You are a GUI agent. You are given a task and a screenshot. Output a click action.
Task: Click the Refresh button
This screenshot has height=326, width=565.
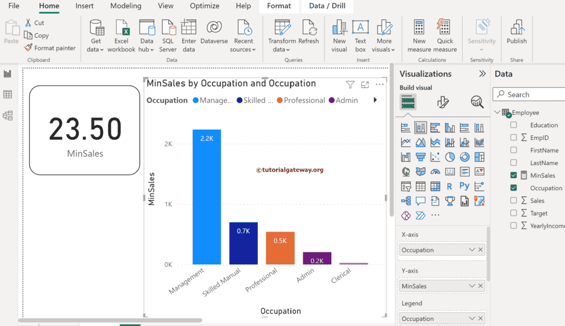tap(308, 32)
